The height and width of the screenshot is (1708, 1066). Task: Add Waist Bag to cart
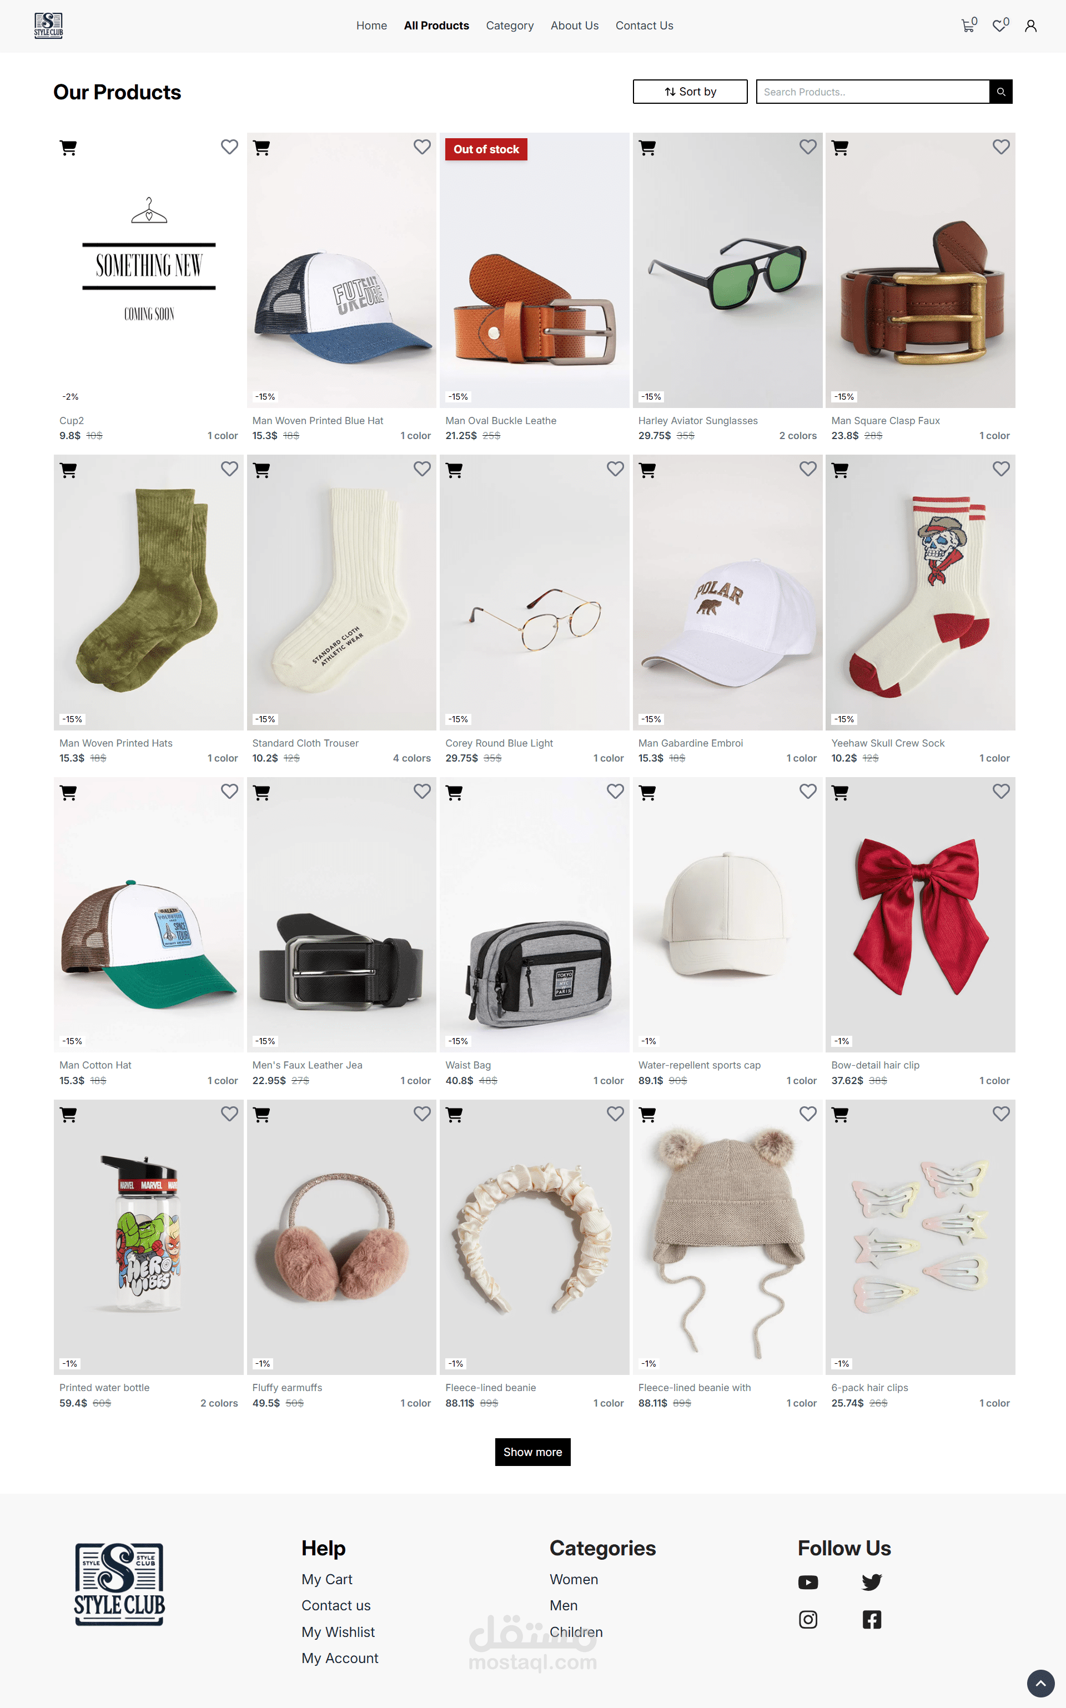click(x=455, y=792)
